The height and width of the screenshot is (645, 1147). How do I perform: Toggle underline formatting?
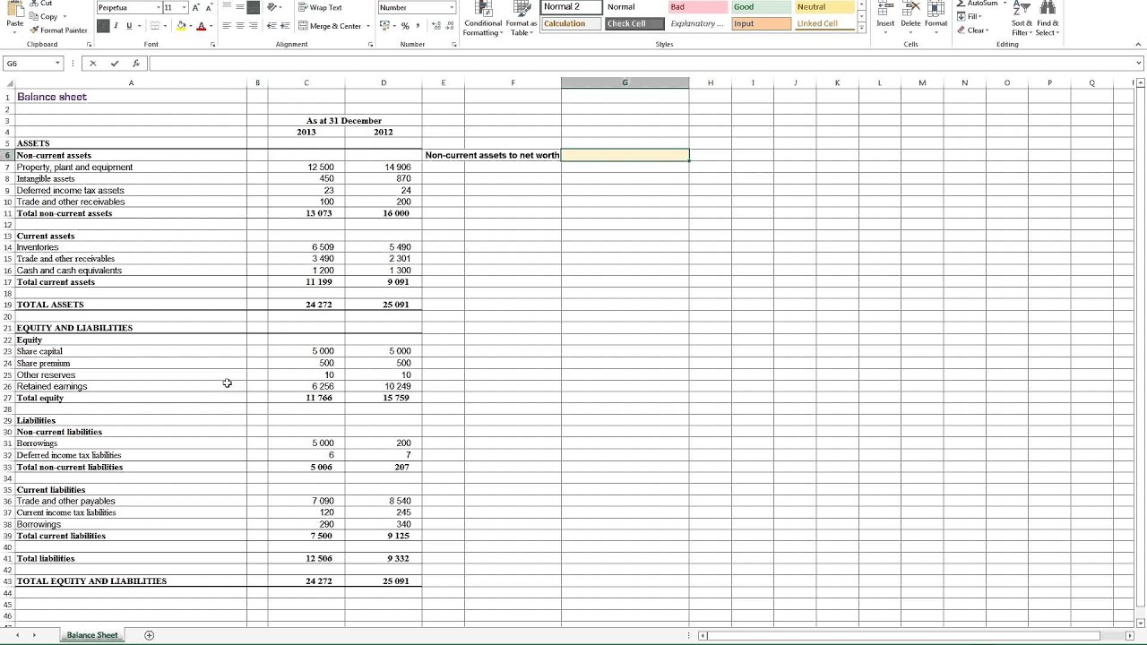click(x=128, y=26)
